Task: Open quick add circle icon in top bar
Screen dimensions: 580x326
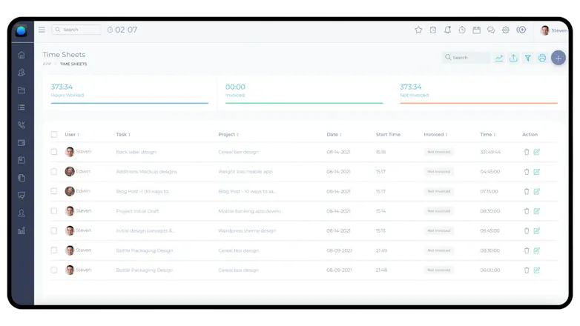Action: pyautogui.click(x=521, y=30)
